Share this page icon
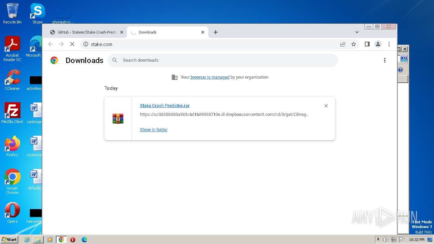Image resolution: width=434 pixels, height=244 pixels. point(343,44)
